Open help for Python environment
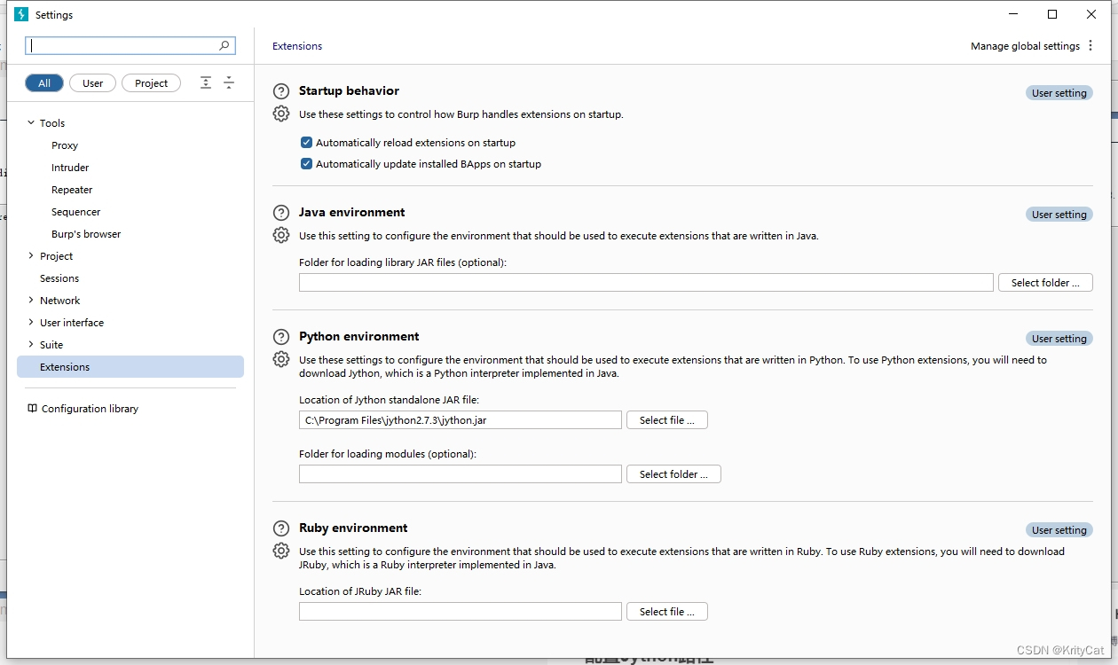1118x665 pixels. pos(281,337)
